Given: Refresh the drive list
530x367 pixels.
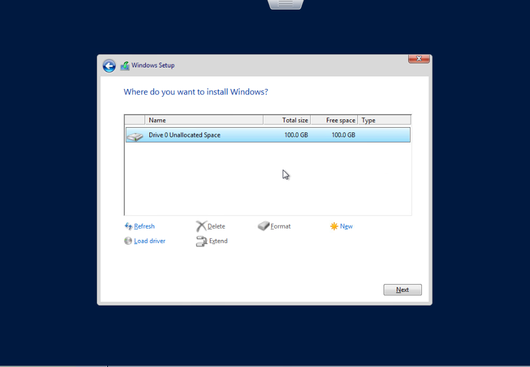Looking at the screenshot, I should (x=144, y=226).
